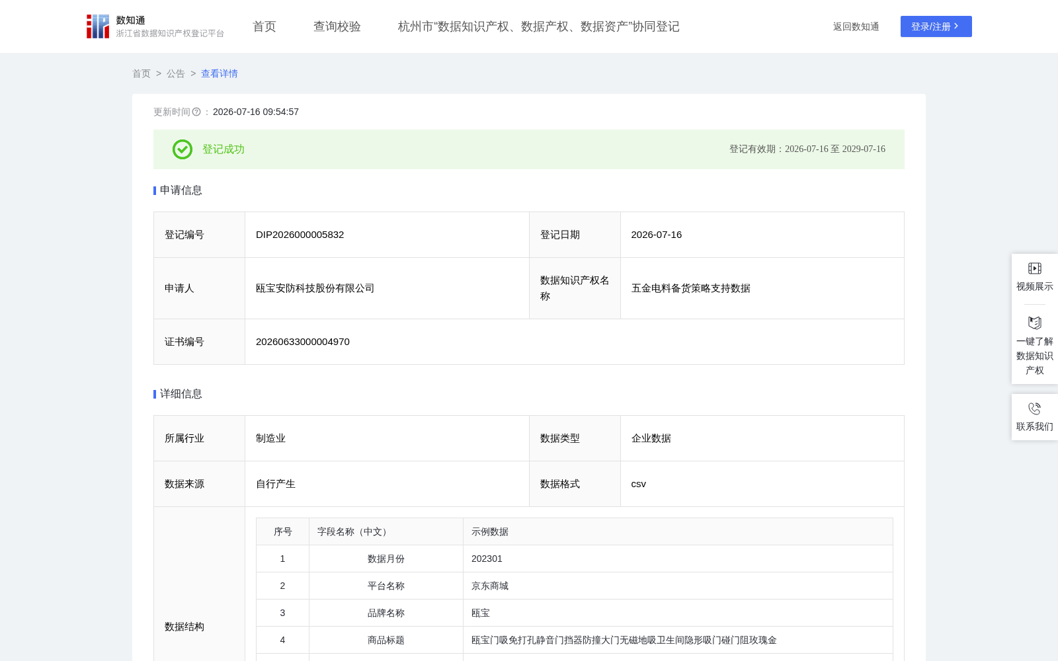Open the 一键了解数据知识产权 guide icon
Image resolution: width=1058 pixels, height=661 pixels.
click(1035, 323)
